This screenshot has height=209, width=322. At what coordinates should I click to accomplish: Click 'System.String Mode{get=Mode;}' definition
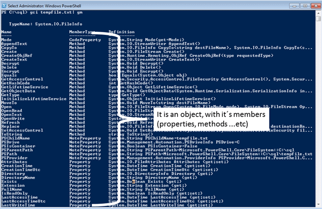pos(146,40)
